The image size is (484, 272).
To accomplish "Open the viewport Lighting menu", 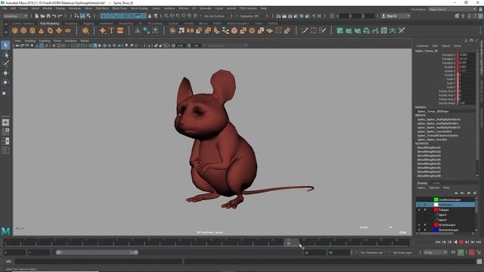I will pyautogui.click(x=45, y=41).
